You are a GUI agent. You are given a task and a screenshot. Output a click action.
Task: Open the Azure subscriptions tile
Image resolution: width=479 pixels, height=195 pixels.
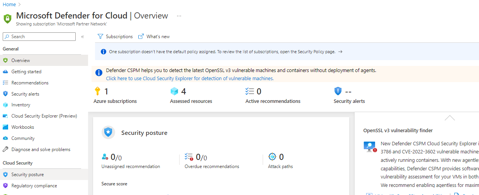(115, 96)
